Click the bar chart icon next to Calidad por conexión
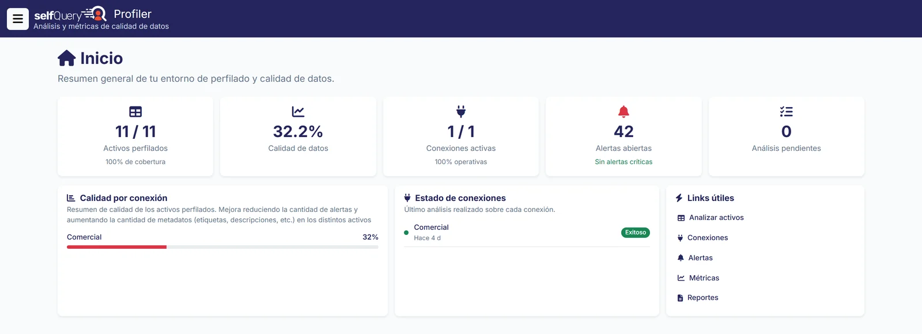This screenshot has width=922, height=334. (71, 198)
